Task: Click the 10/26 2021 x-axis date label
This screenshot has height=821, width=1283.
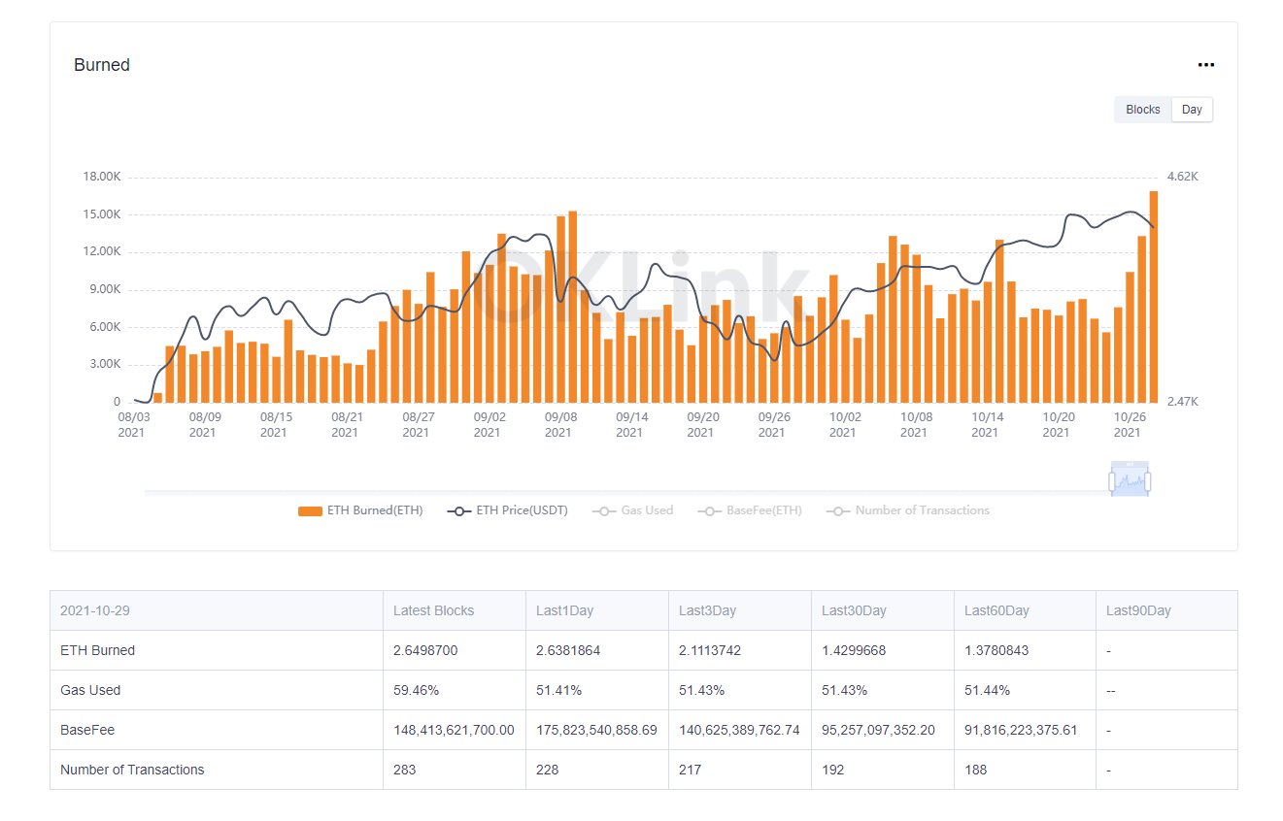Action: click(x=1129, y=424)
